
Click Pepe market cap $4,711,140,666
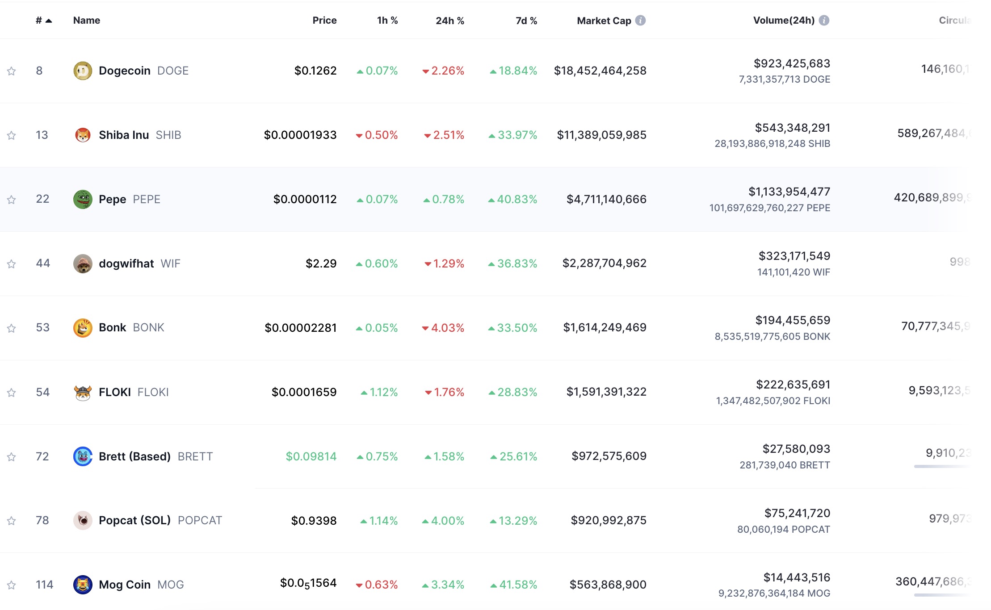point(606,199)
